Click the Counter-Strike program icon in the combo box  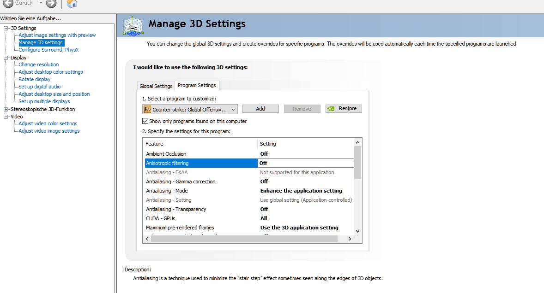coord(147,109)
